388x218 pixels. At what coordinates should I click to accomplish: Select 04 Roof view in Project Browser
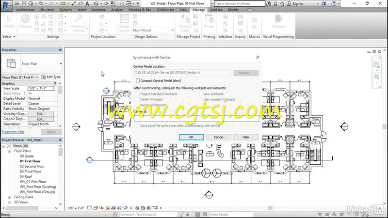pos(26,176)
